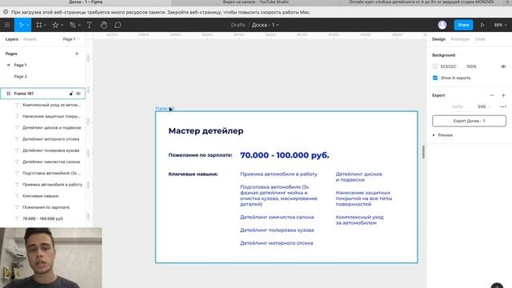
Task: Select the 70.000 - 100.000 руб. layer
Action: click(x=42, y=218)
